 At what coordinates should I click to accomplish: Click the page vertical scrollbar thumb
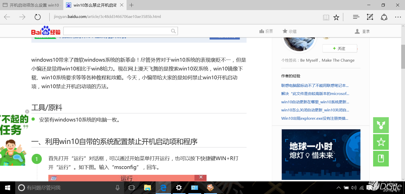click(x=403, y=57)
